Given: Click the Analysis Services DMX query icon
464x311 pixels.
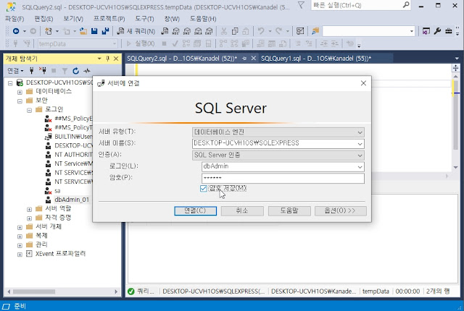Looking at the screenshot, I should click(187, 31).
